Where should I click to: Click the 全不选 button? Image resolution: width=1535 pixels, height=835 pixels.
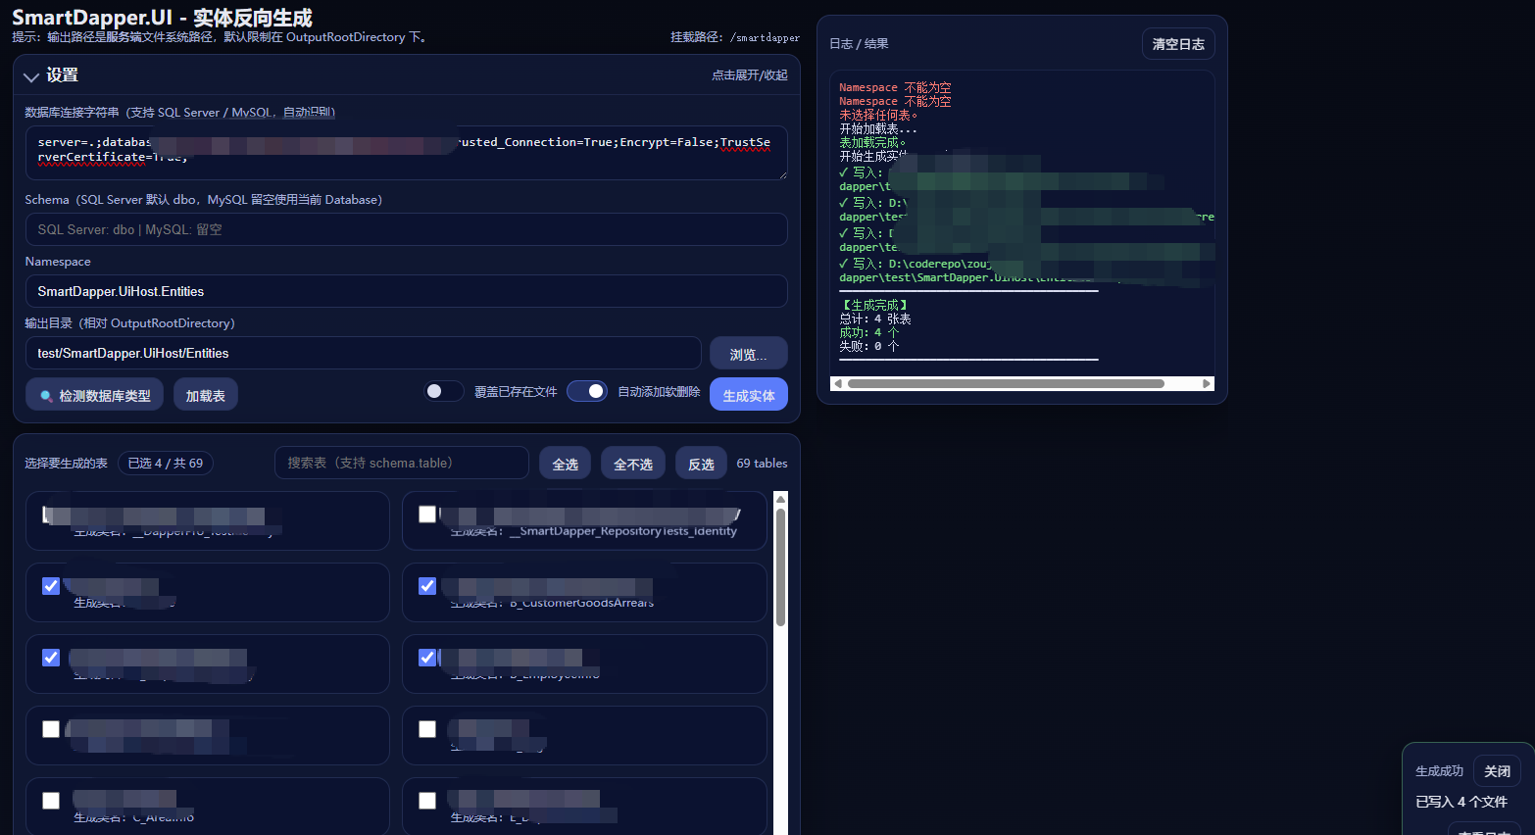pyautogui.click(x=633, y=464)
